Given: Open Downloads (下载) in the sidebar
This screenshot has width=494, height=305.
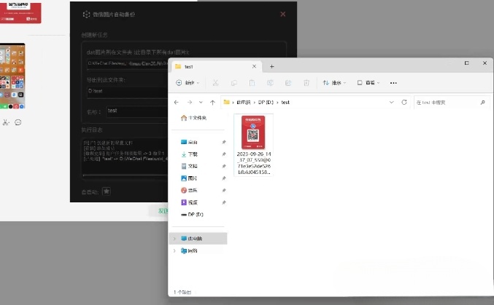Looking at the screenshot, I should (x=193, y=154).
